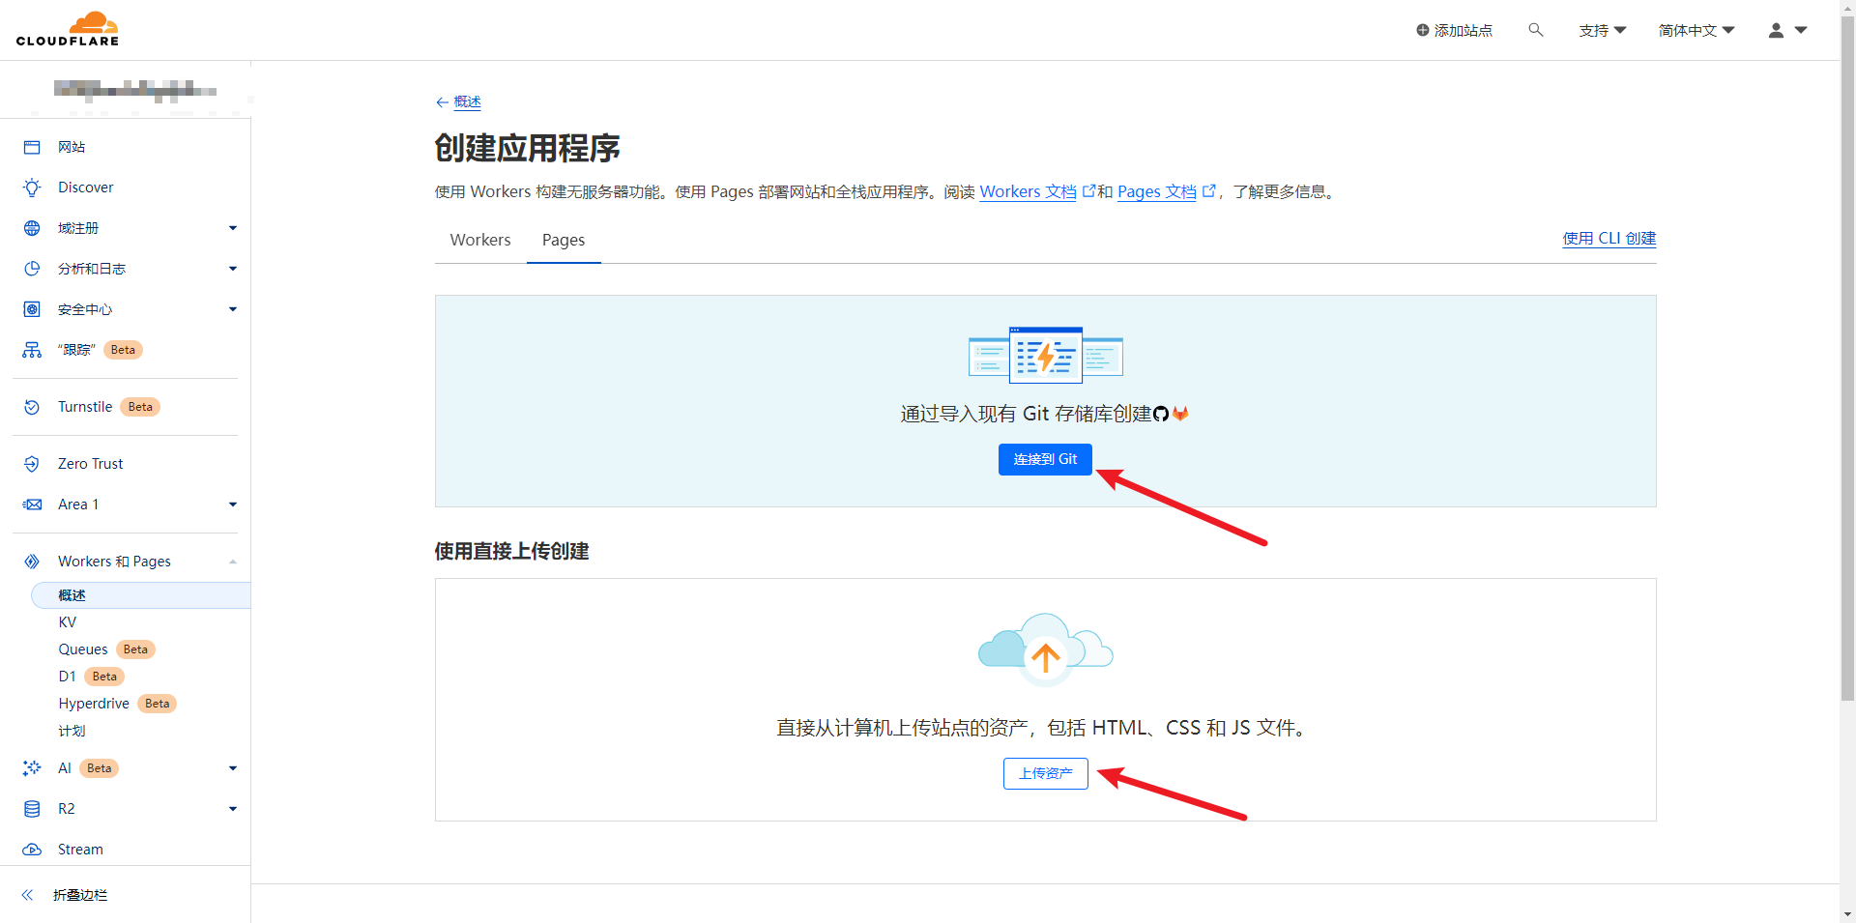Open the Zero Trust shield icon
Image resolution: width=1856 pixels, height=923 pixels.
coord(32,464)
